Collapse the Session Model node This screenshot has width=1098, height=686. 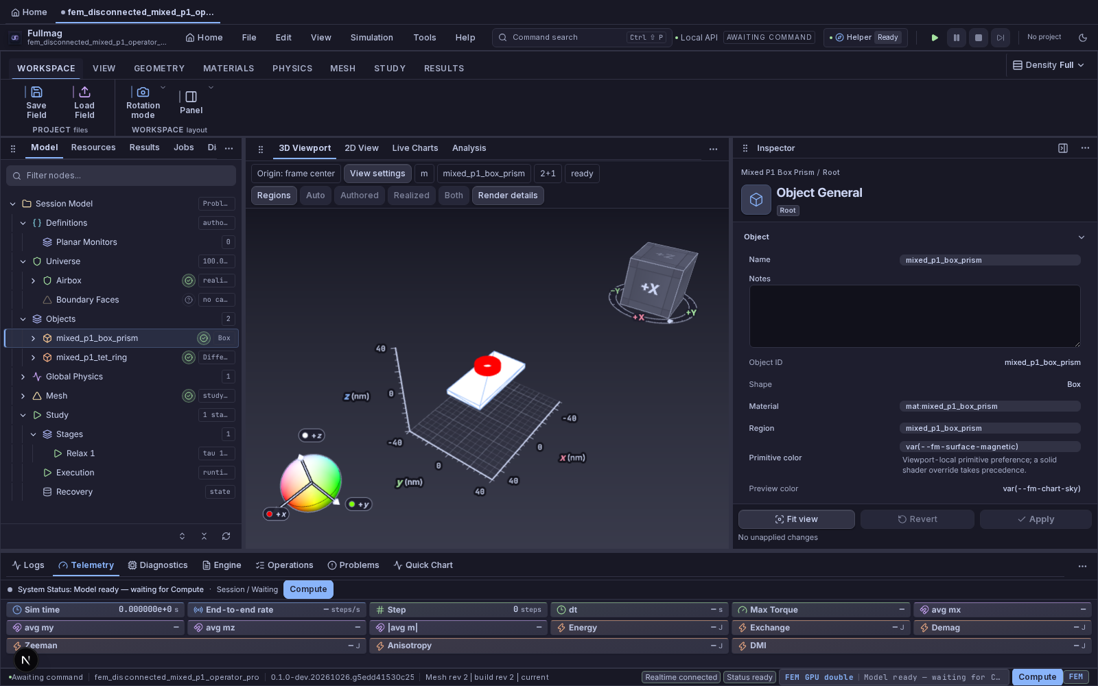coord(12,204)
